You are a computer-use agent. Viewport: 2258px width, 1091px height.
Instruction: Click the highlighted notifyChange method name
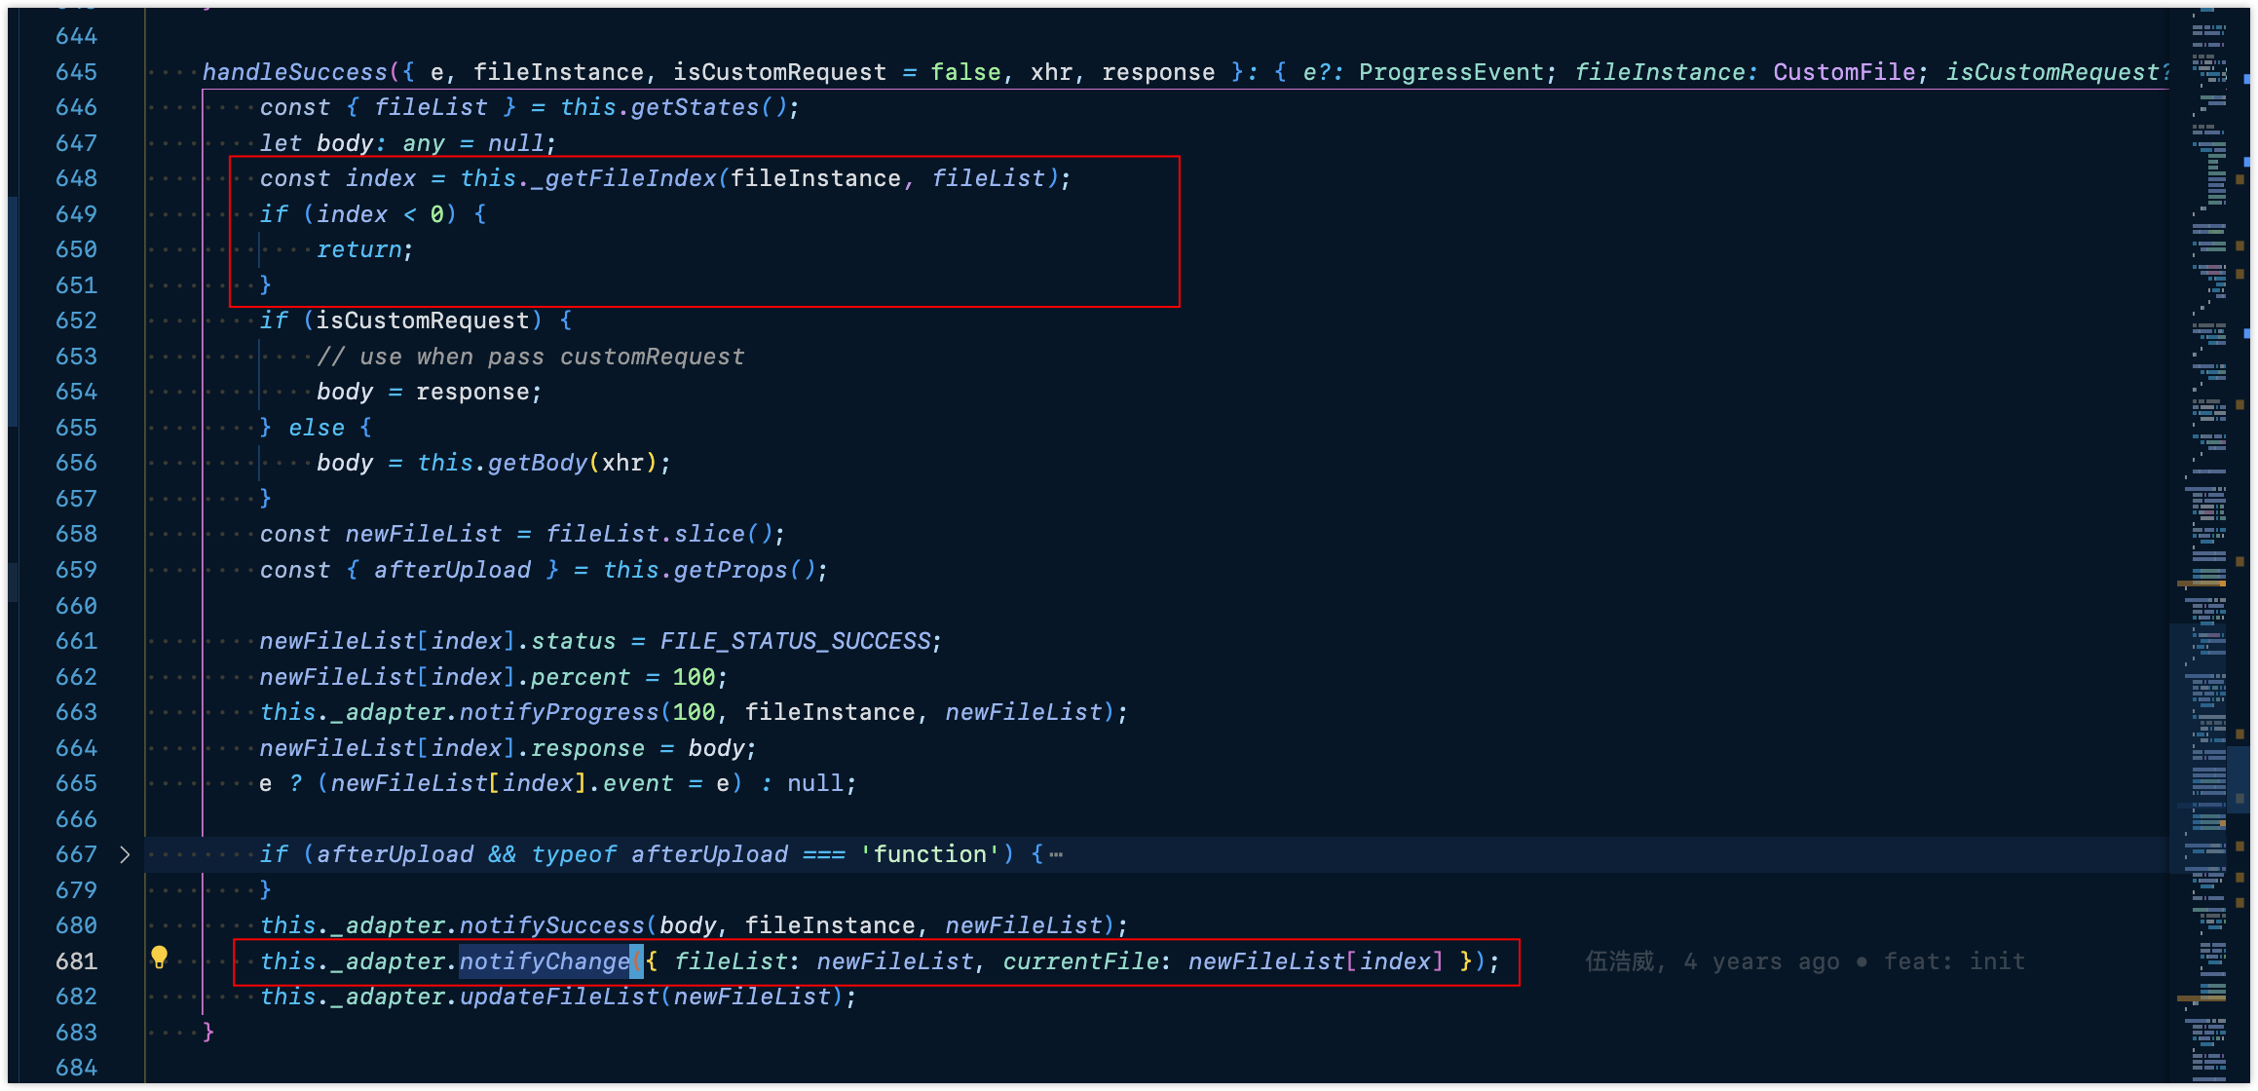544,961
